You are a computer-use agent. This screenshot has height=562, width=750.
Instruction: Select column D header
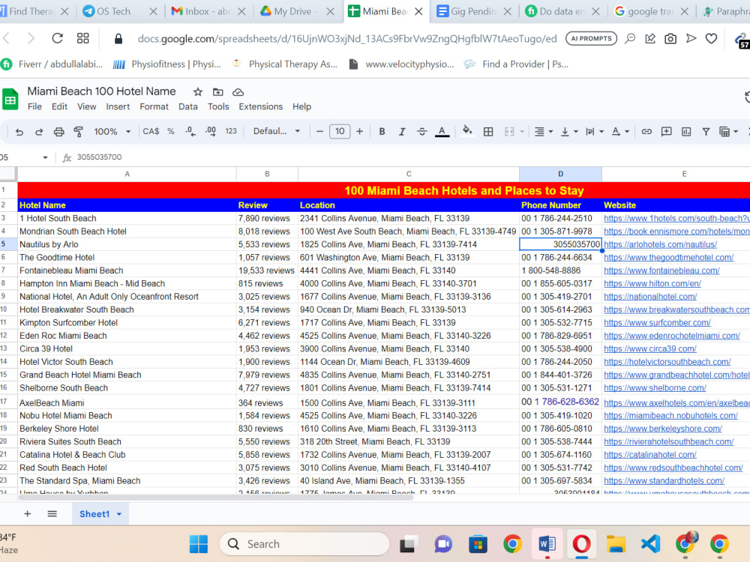click(560, 174)
